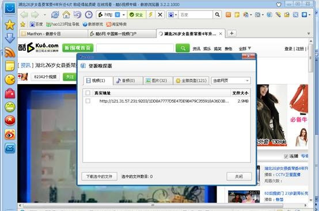Screen dimensions: 319x211
Task: Open the 当前网页 scope dropdown
Action: click(x=231, y=81)
